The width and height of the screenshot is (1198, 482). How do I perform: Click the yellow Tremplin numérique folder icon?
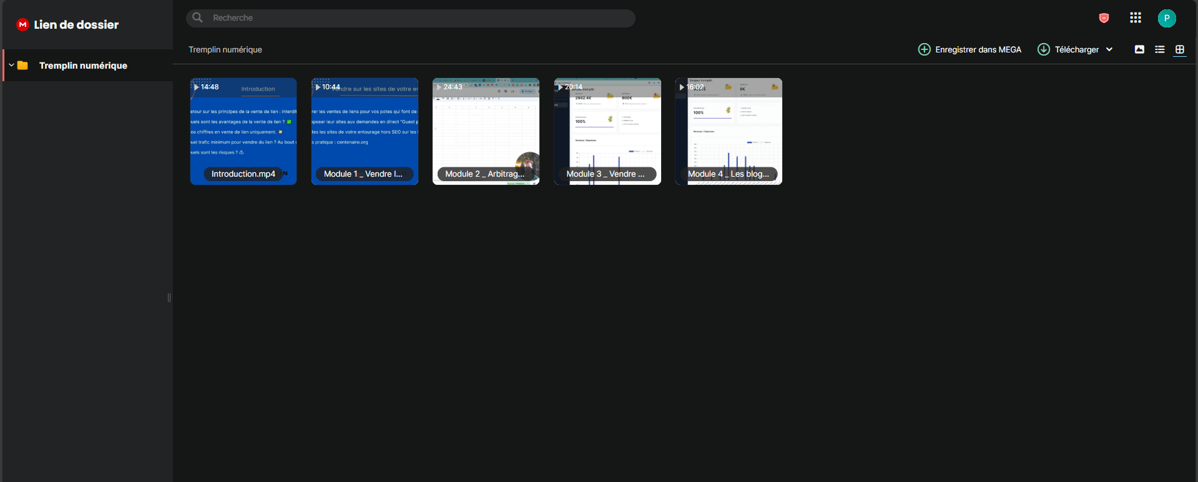(x=23, y=66)
